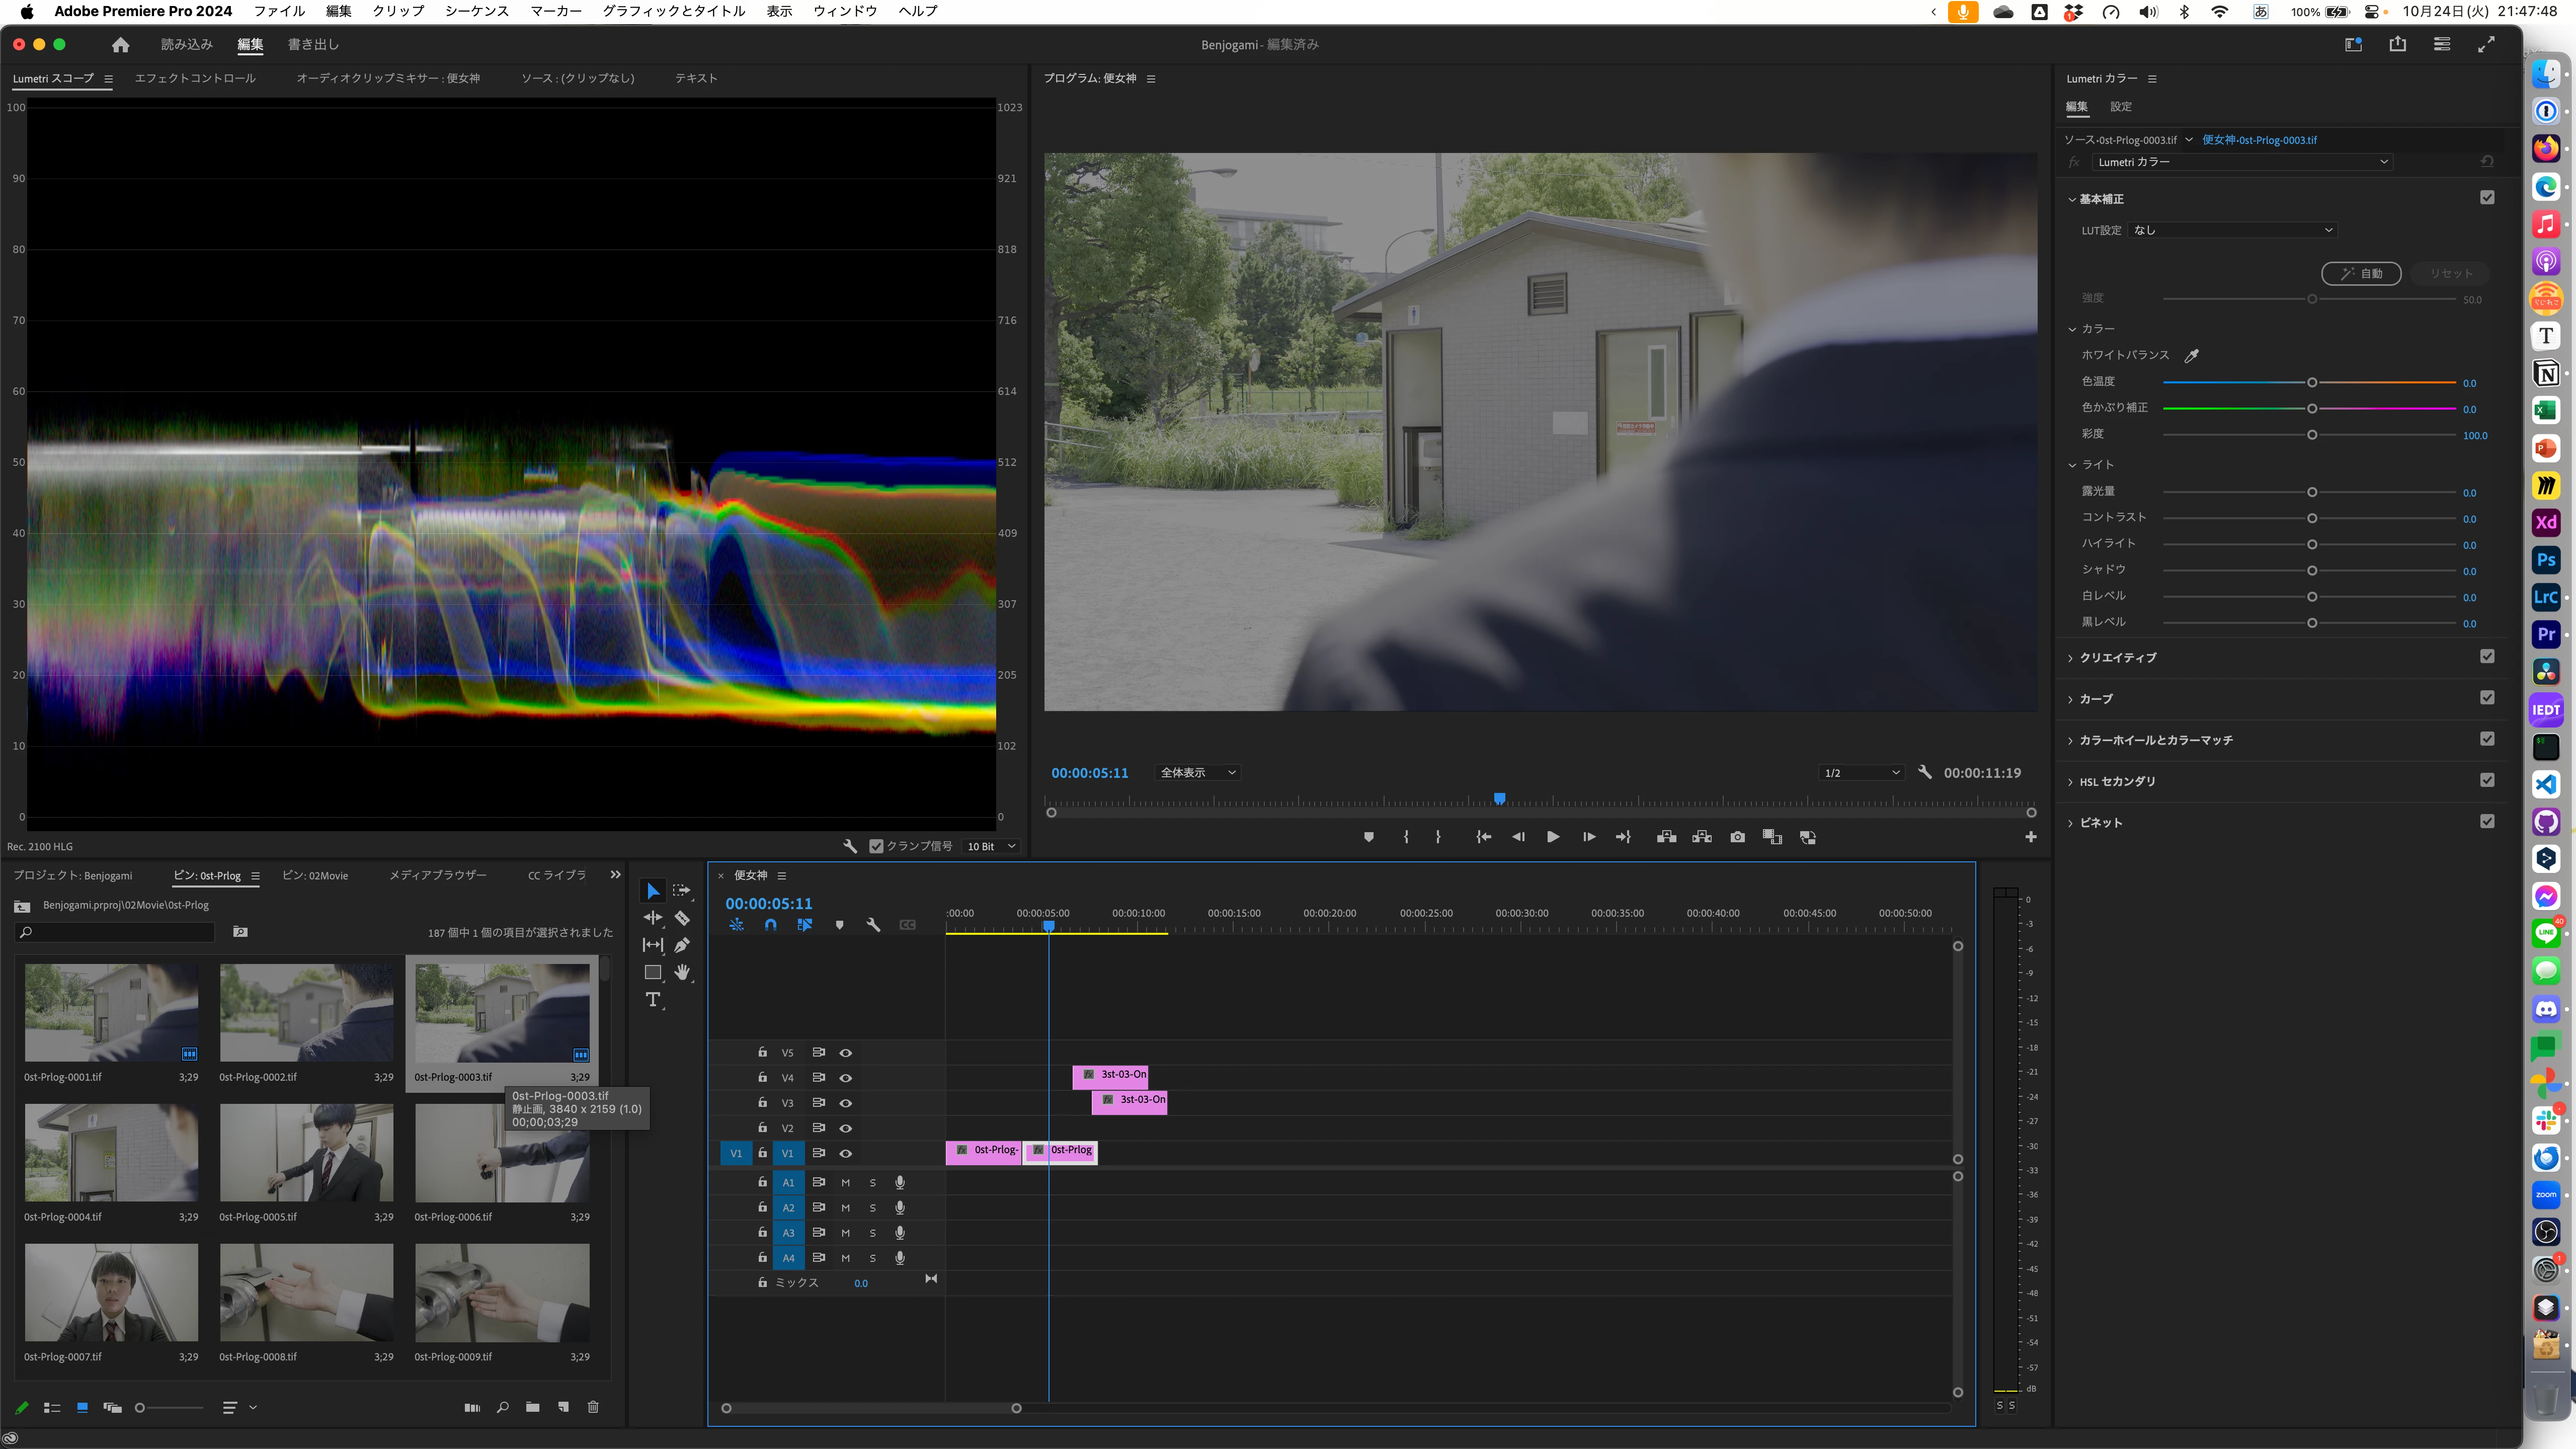2576x1449 pixels.
Task: Click the white balance eyedropper
Action: (2192, 356)
